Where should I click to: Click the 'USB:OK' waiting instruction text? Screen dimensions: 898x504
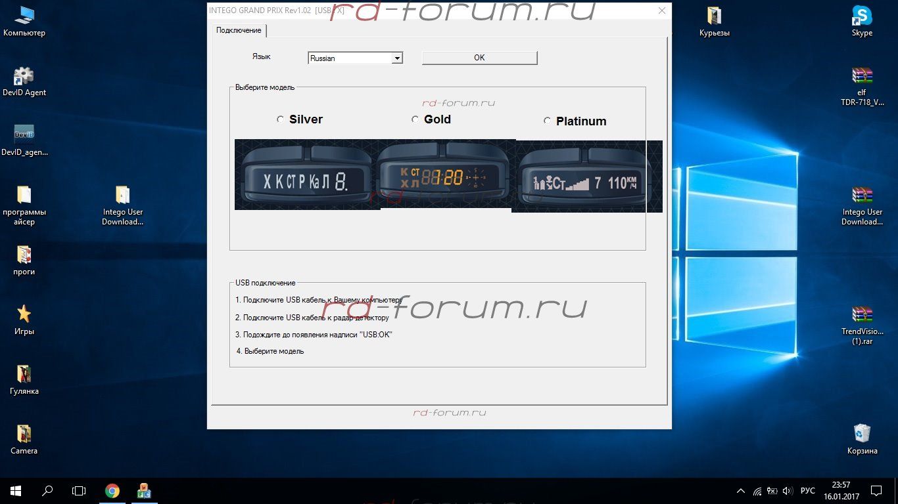coord(314,335)
